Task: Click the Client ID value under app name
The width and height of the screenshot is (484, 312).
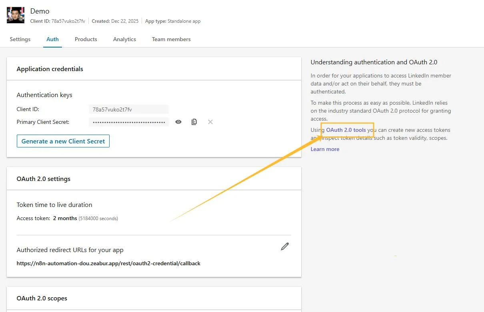Action: click(x=57, y=21)
